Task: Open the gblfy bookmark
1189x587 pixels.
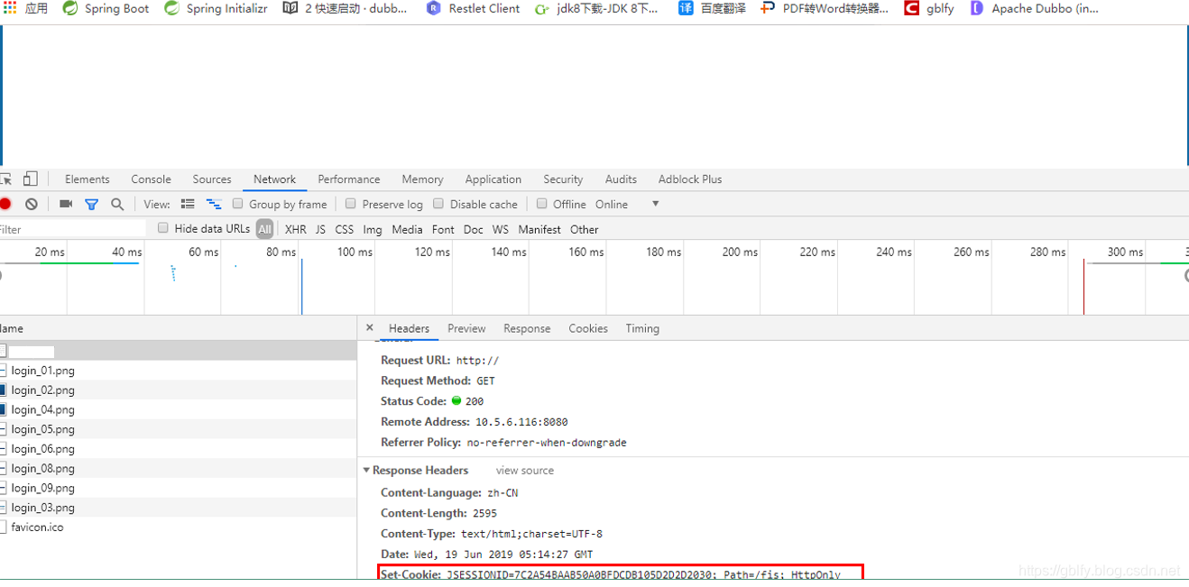Action: 929,8
